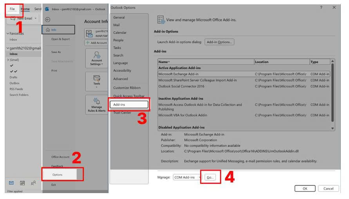
Task: Choose Print in backstage menu
Action: 54,71
